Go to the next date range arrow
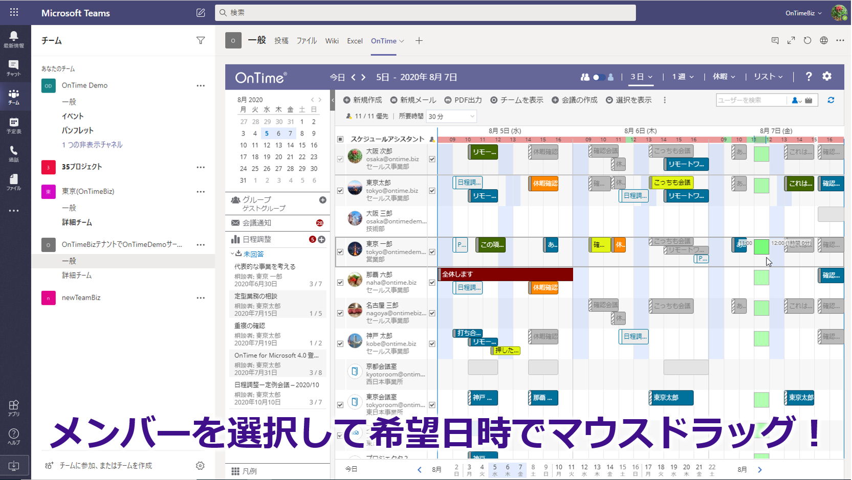This screenshot has height=480, width=852. (363, 77)
